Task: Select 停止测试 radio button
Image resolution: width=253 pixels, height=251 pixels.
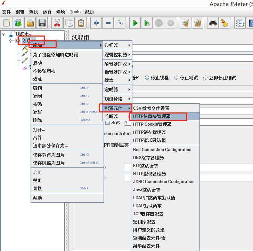Action: pos(176,78)
